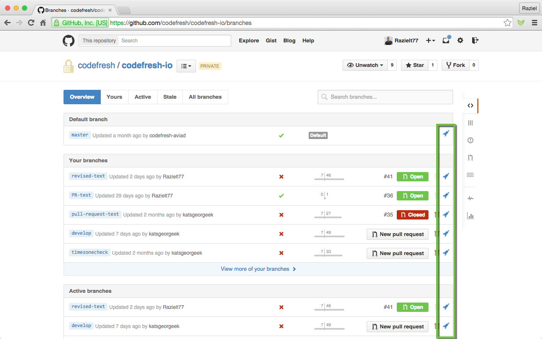The height and width of the screenshot is (339, 542).
Task: Open account settings gear icon
Action: click(x=460, y=40)
